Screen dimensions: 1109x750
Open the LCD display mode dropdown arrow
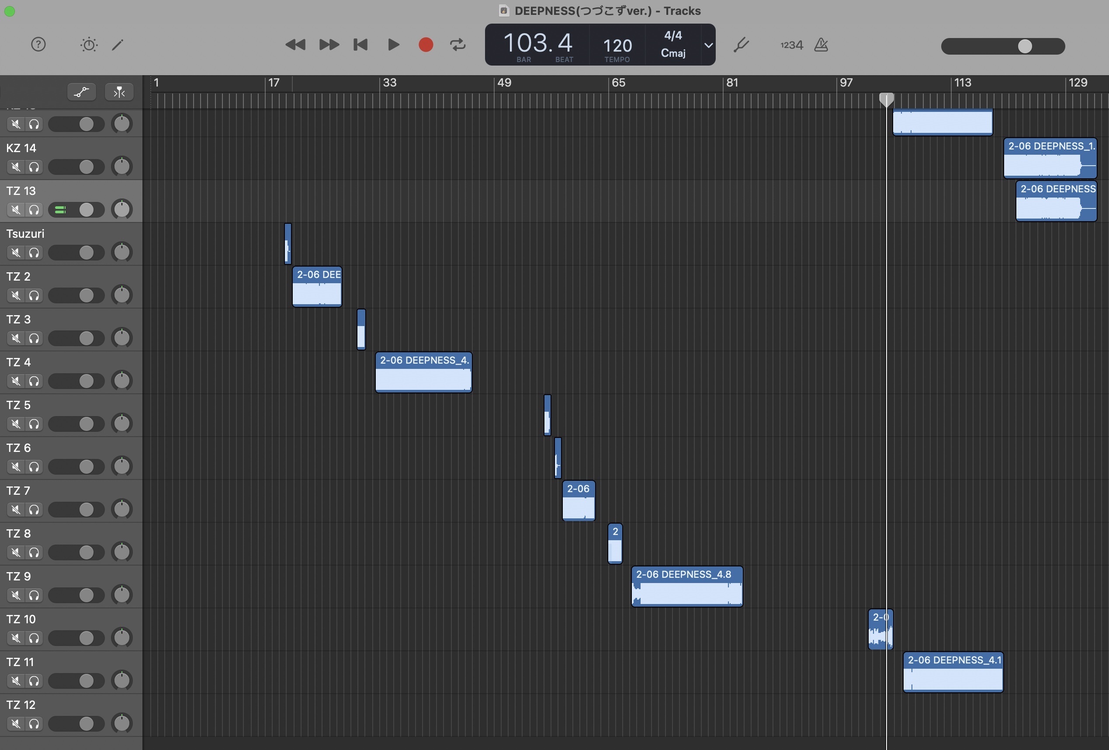point(709,45)
